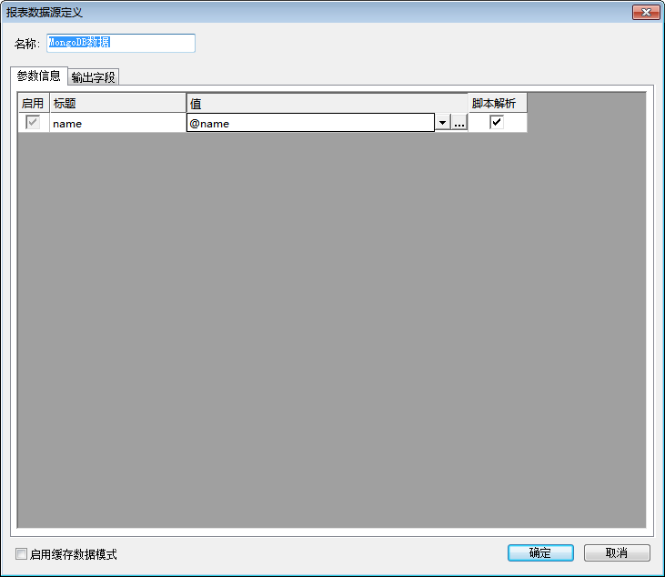
Task: Click the 名称 label text
Action: (27, 44)
